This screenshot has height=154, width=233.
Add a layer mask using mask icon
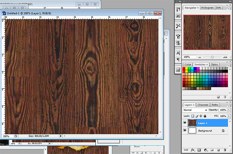pyautogui.click(x=200, y=150)
